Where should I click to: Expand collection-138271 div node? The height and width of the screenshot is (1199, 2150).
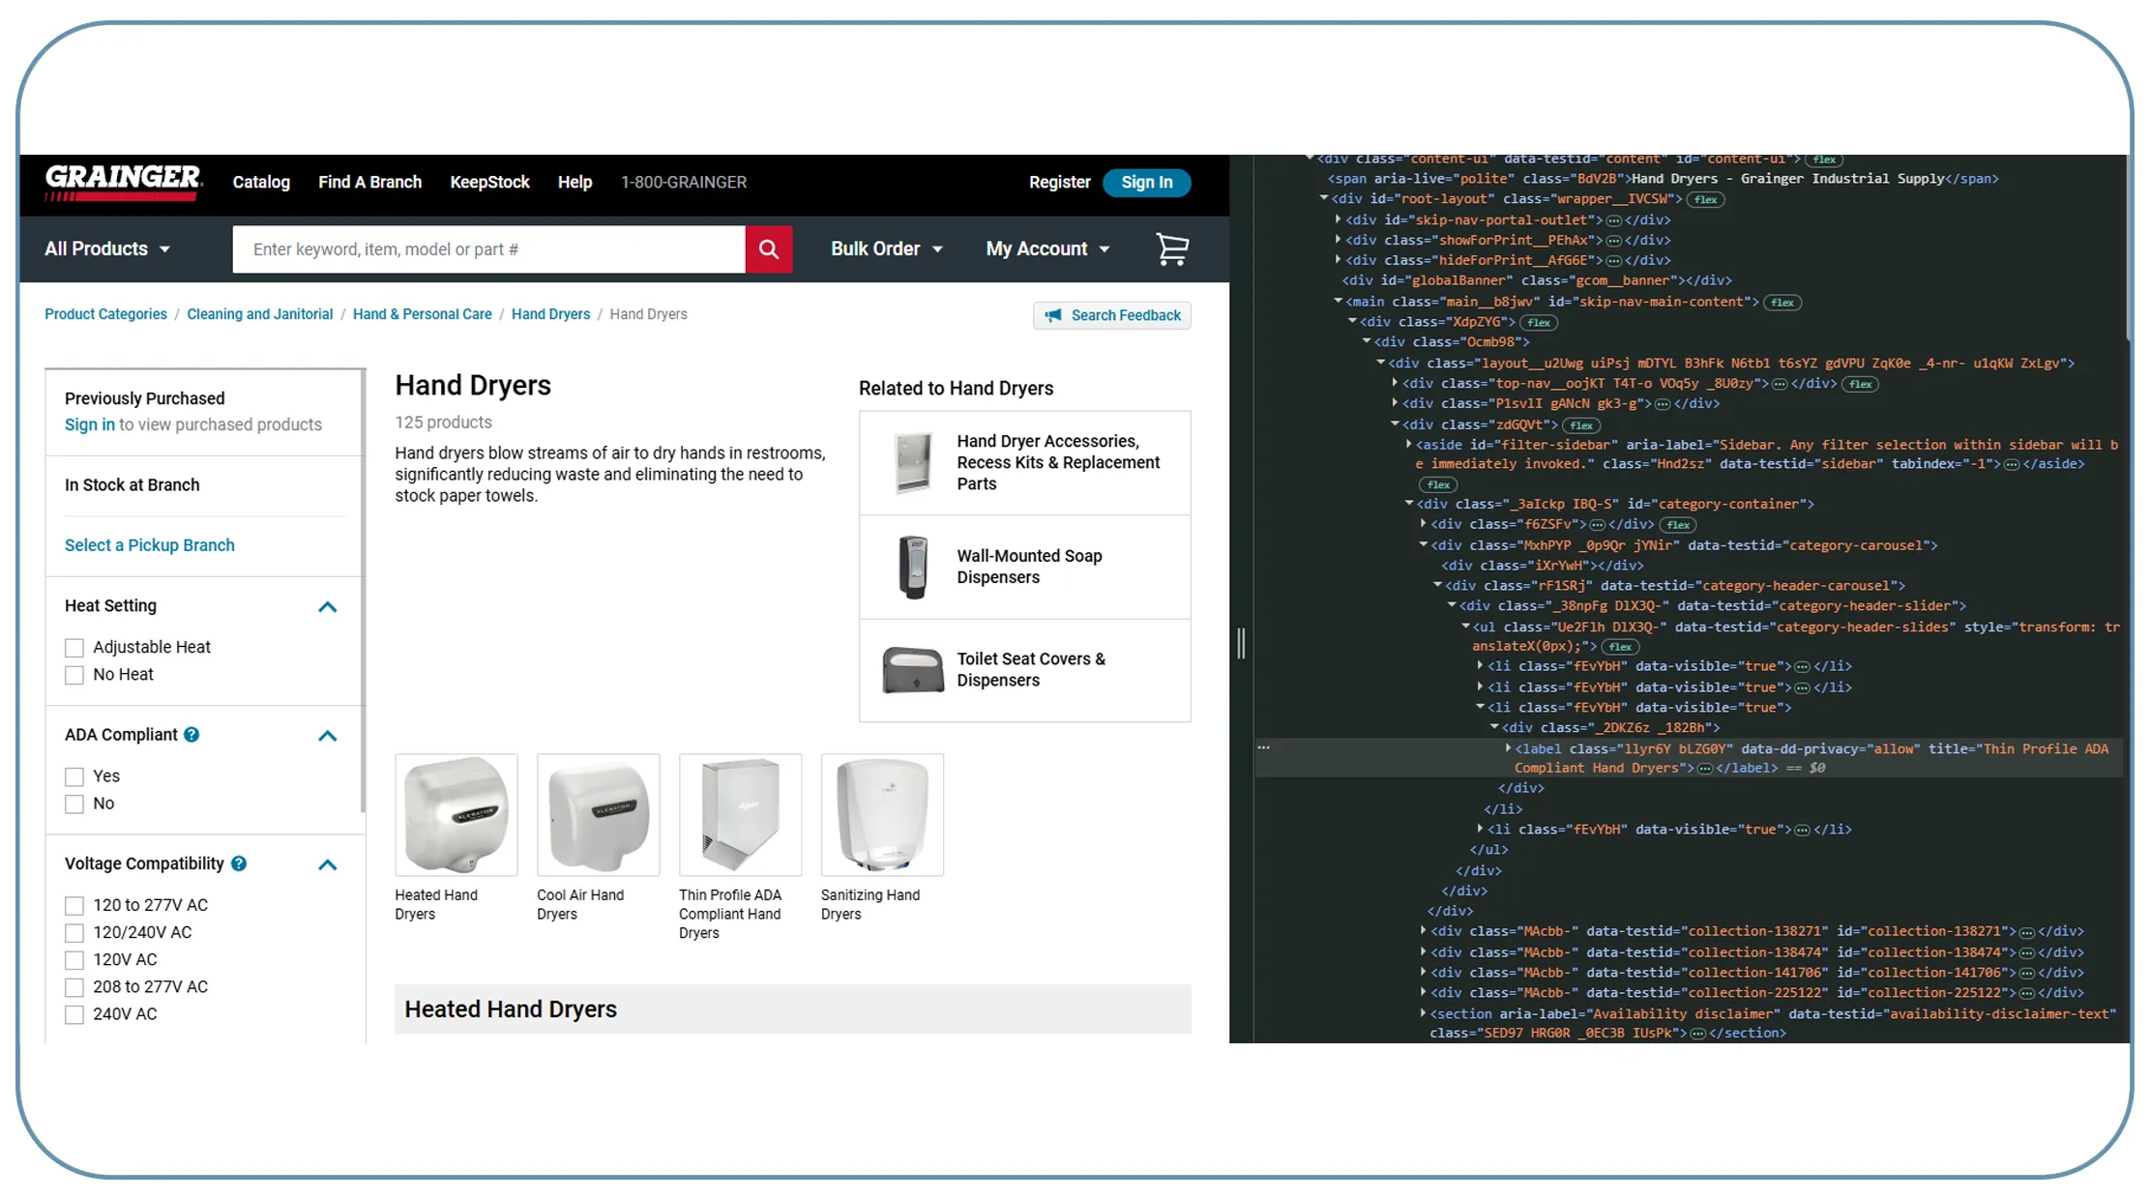[x=1423, y=931]
